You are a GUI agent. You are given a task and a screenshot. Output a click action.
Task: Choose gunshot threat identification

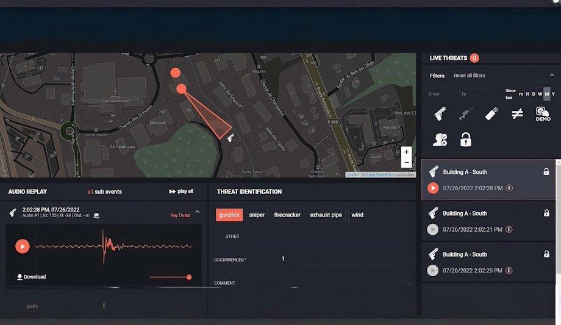click(x=229, y=215)
